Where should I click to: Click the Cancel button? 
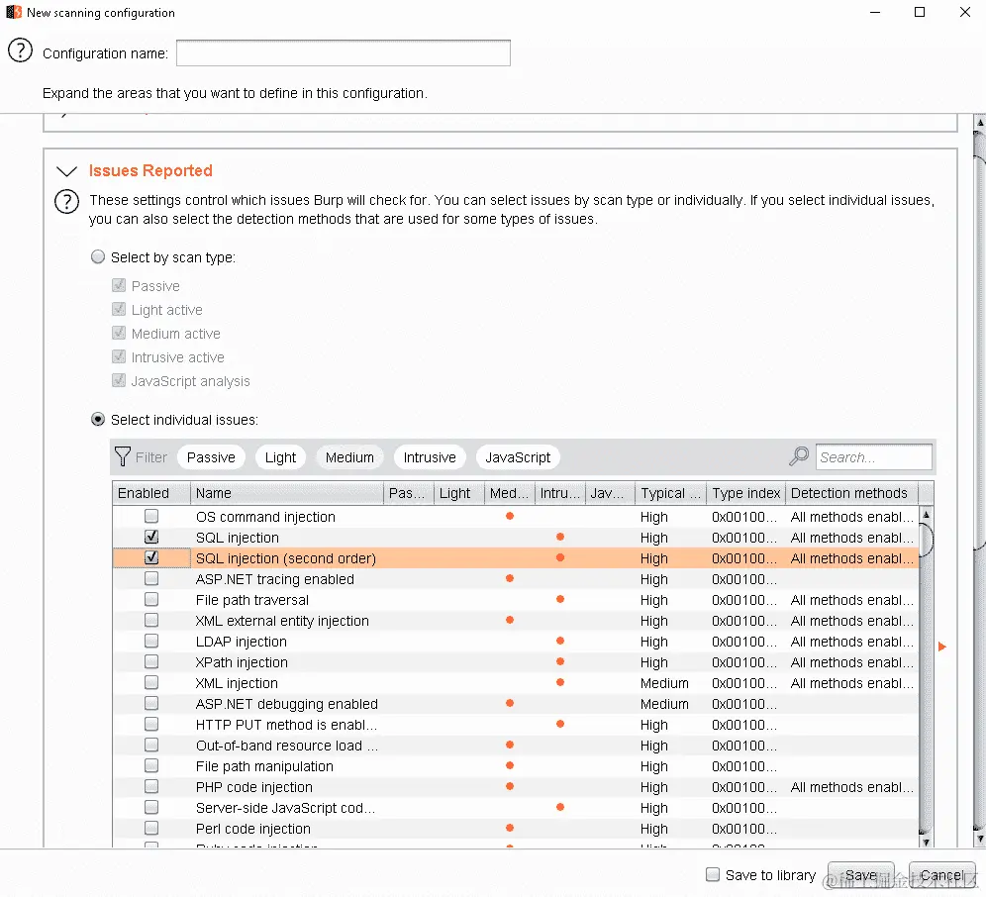click(x=941, y=875)
